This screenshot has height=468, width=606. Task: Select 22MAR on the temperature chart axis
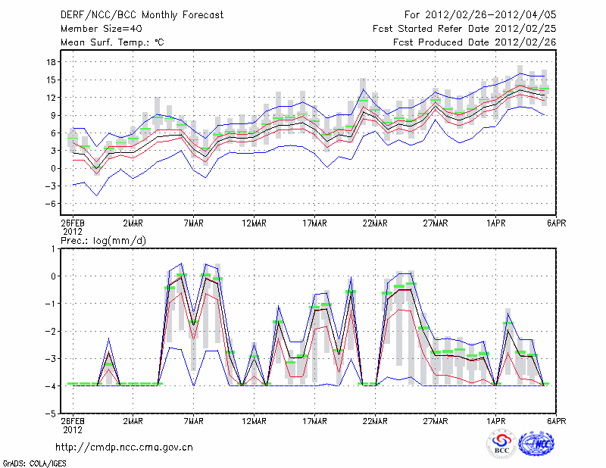(x=375, y=223)
